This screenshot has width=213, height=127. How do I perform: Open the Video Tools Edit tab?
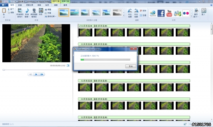pos(56,5)
